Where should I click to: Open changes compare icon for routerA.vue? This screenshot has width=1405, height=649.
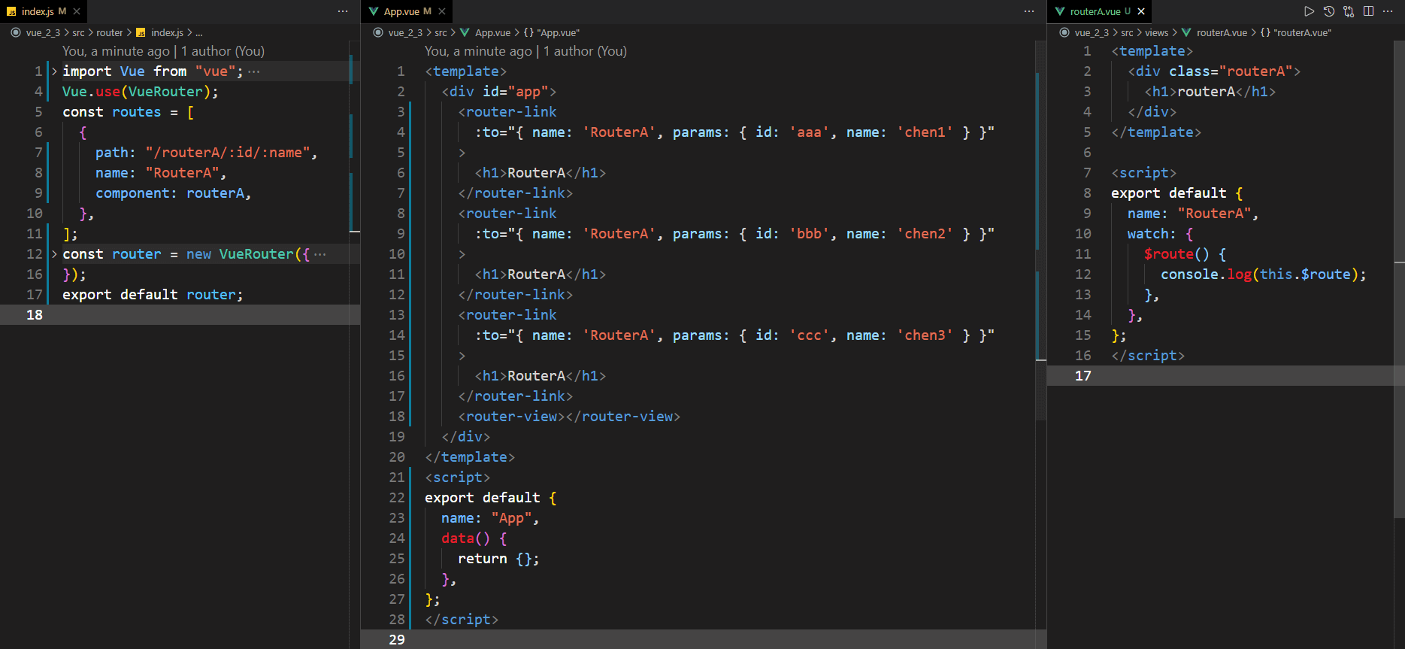tap(1349, 11)
